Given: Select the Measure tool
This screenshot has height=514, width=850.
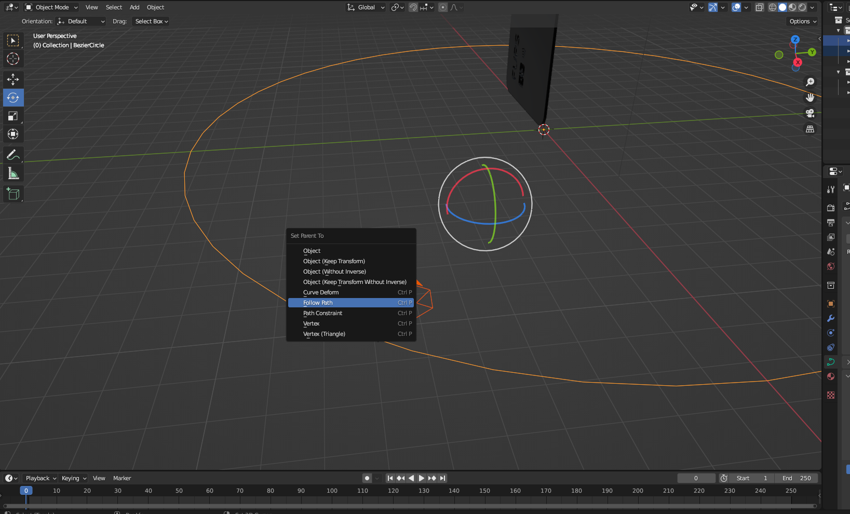Looking at the screenshot, I should (x=13, y=173).
